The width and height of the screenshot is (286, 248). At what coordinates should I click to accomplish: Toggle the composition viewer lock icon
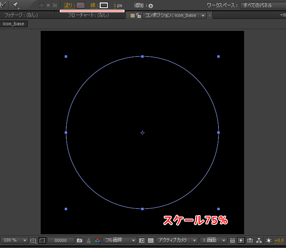(x=139, y=15)
